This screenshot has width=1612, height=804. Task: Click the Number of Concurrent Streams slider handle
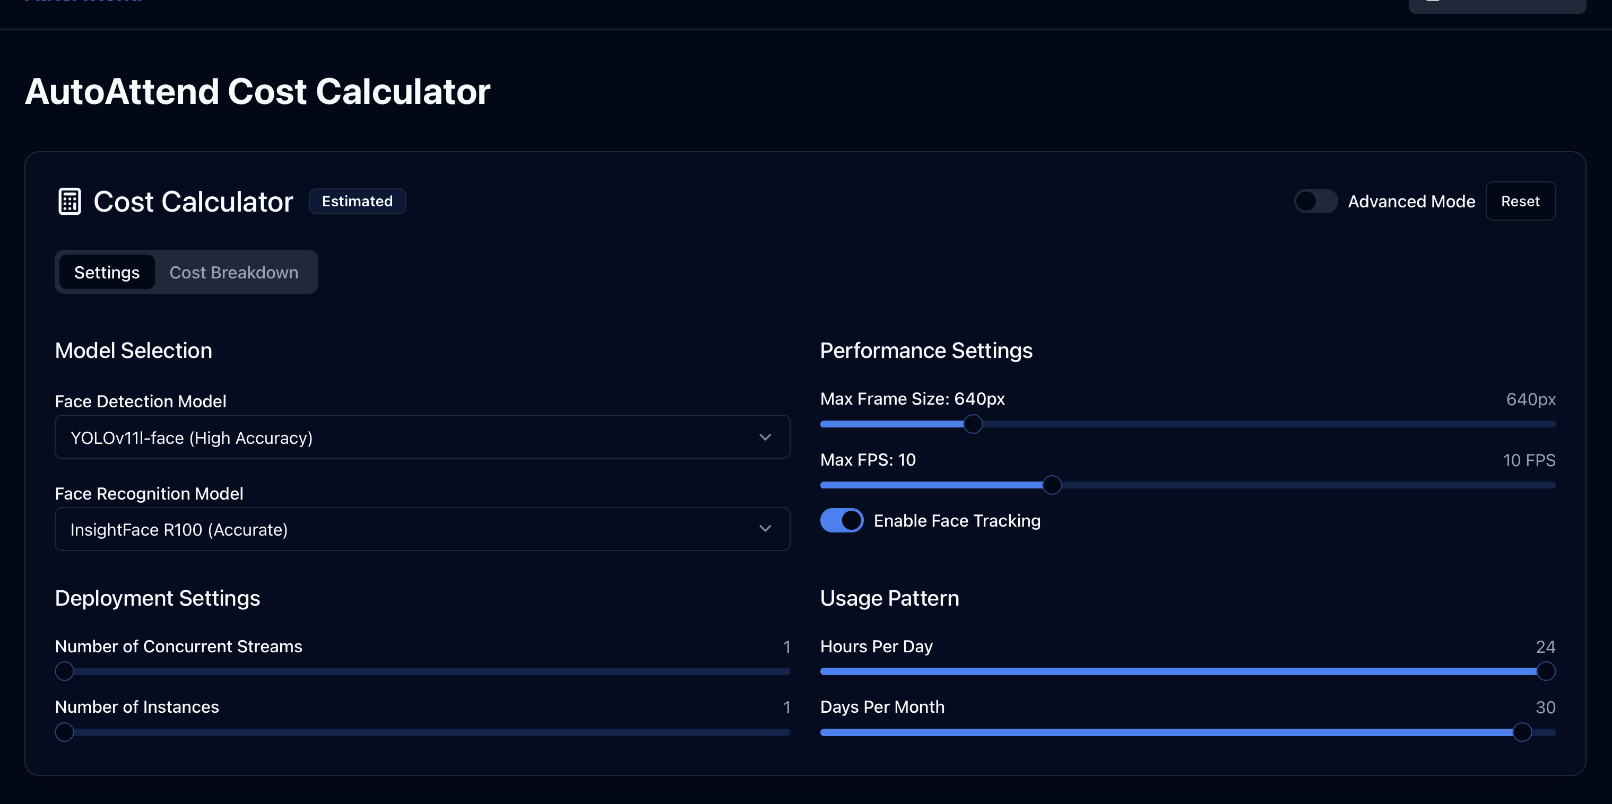64,671
